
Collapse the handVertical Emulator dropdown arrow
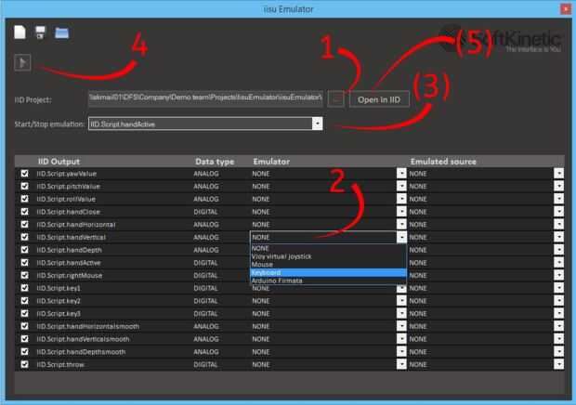tap(401, 237)
